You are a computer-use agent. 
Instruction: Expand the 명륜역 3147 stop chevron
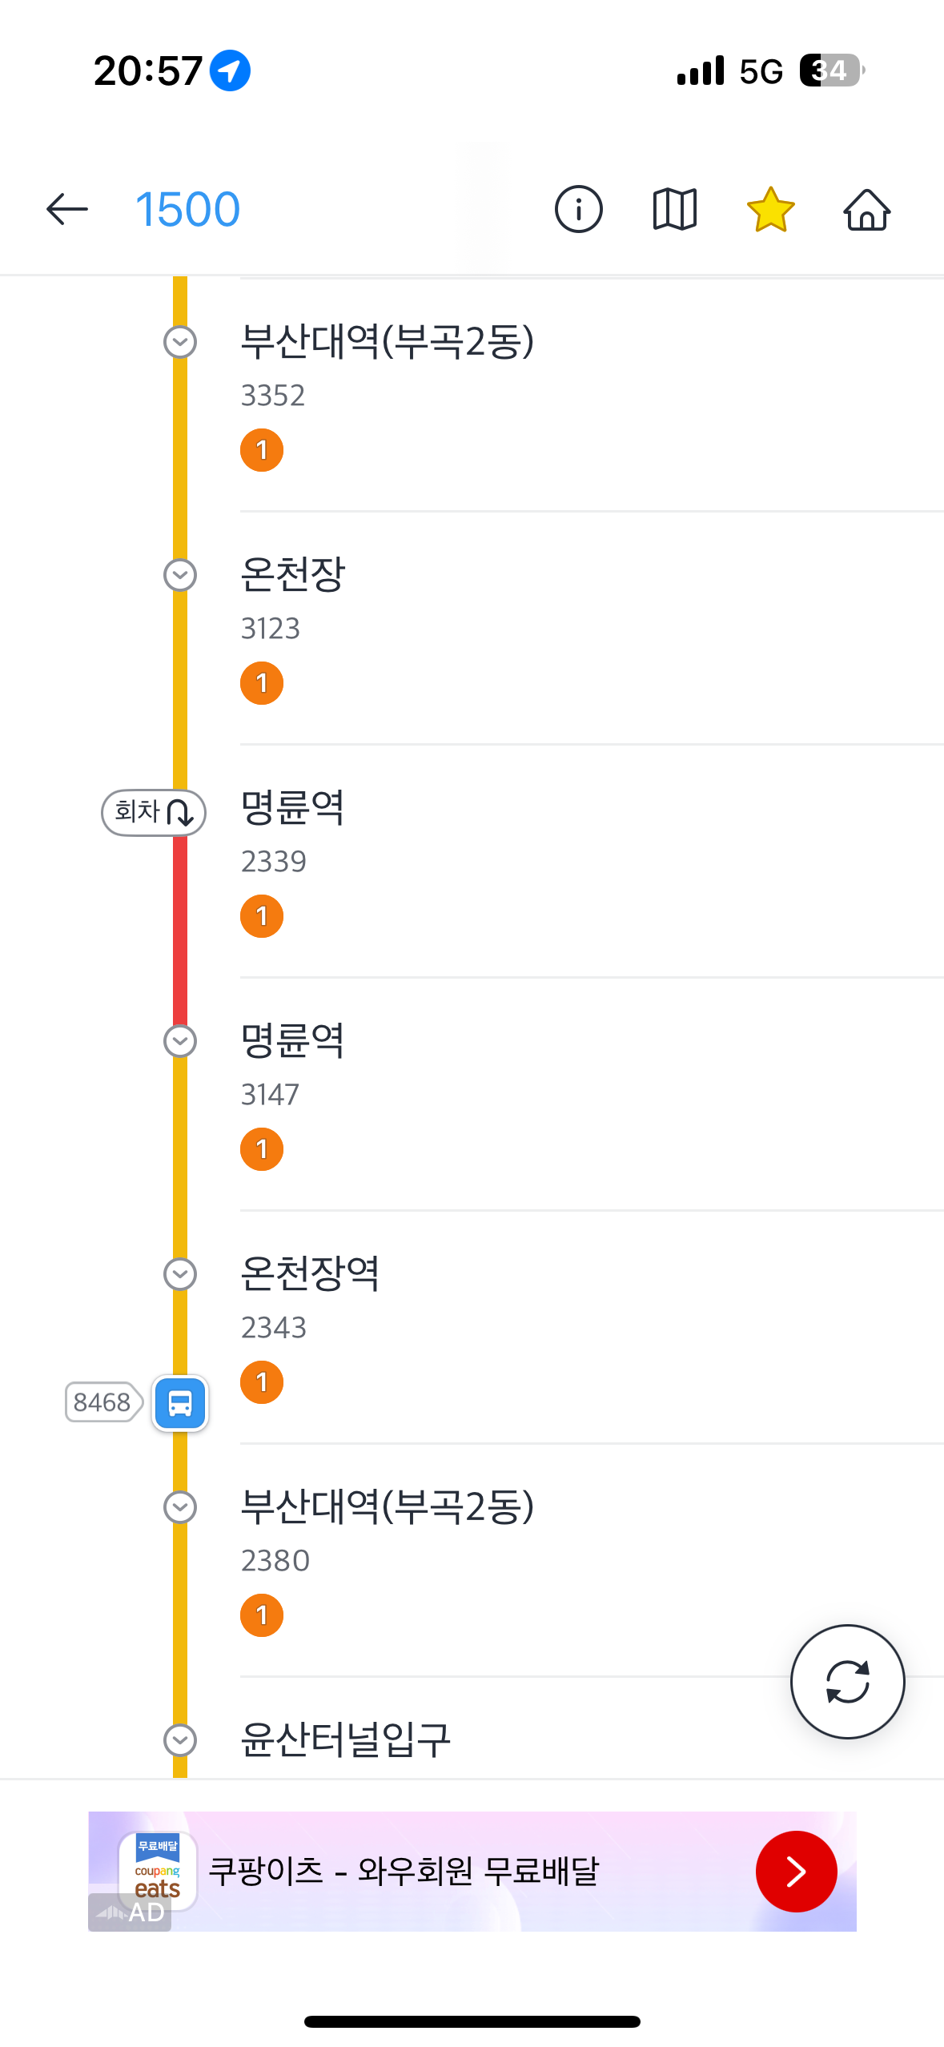coord(180,1041)
